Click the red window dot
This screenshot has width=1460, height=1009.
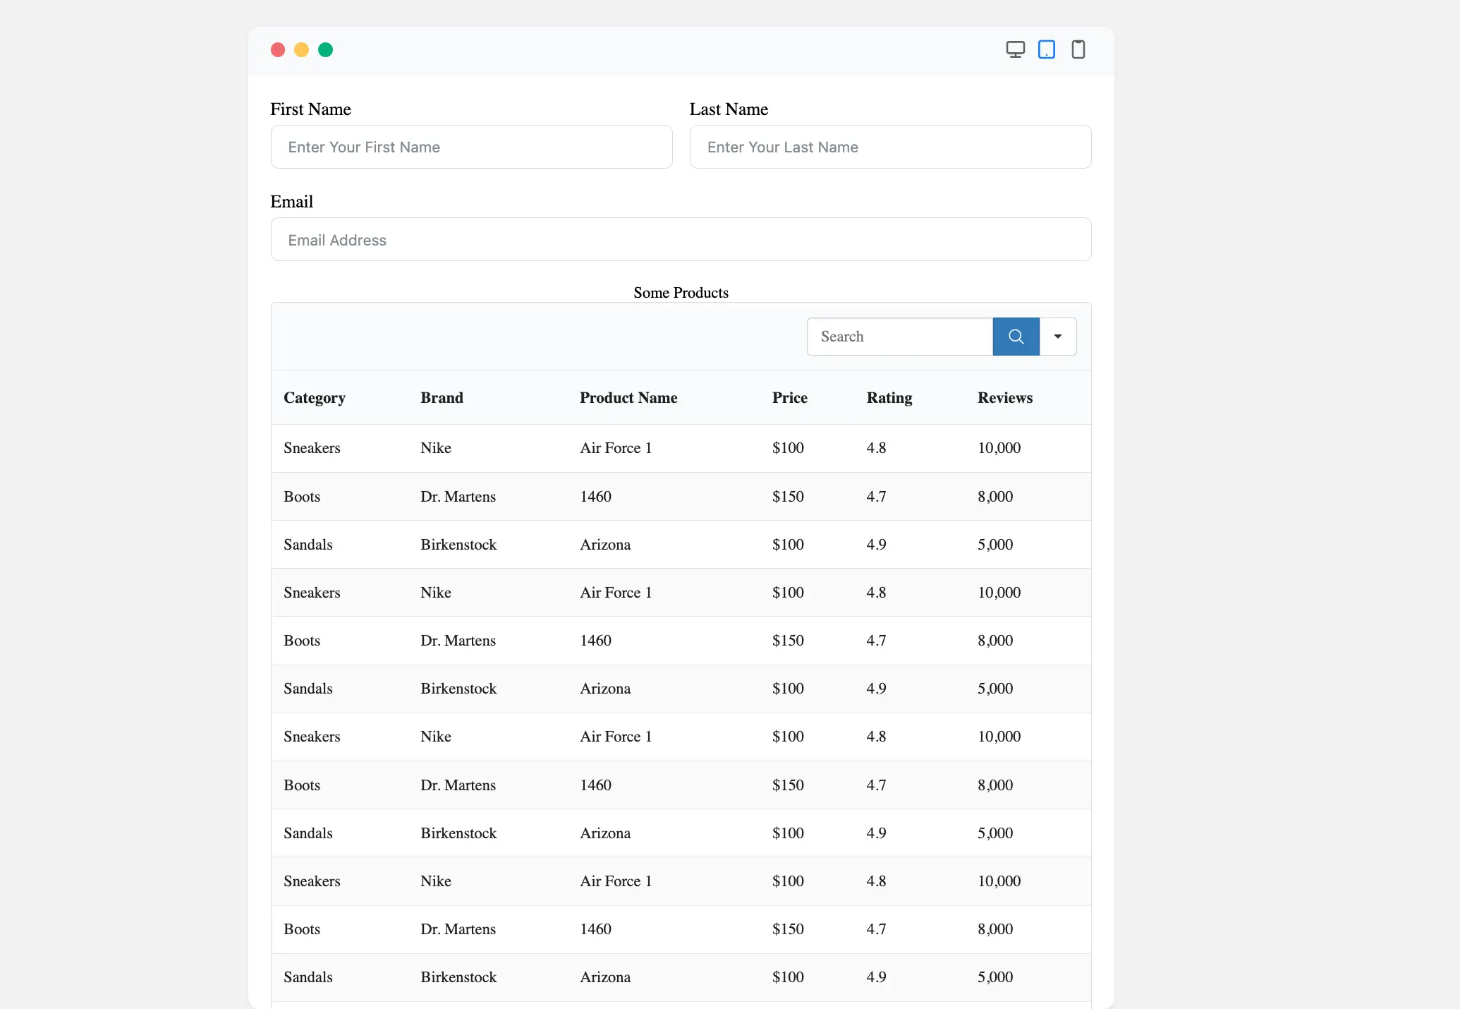(x=278, y=49)
